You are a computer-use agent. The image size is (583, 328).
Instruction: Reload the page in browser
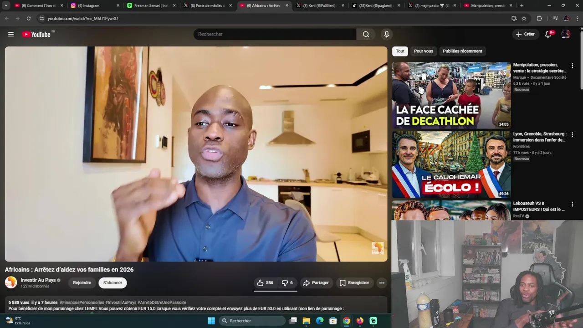point(29,18)
